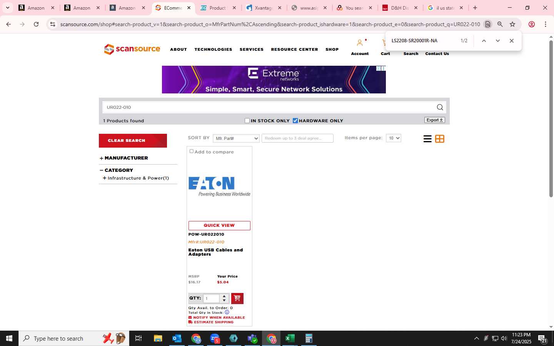Open Sort By Mfr. Part# dropdown
Image resolution: width=554 pixels, height=346 pixels.
tap(236, 138)
